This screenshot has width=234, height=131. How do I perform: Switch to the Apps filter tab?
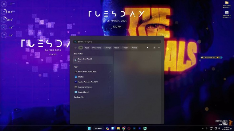coord(87,48)
